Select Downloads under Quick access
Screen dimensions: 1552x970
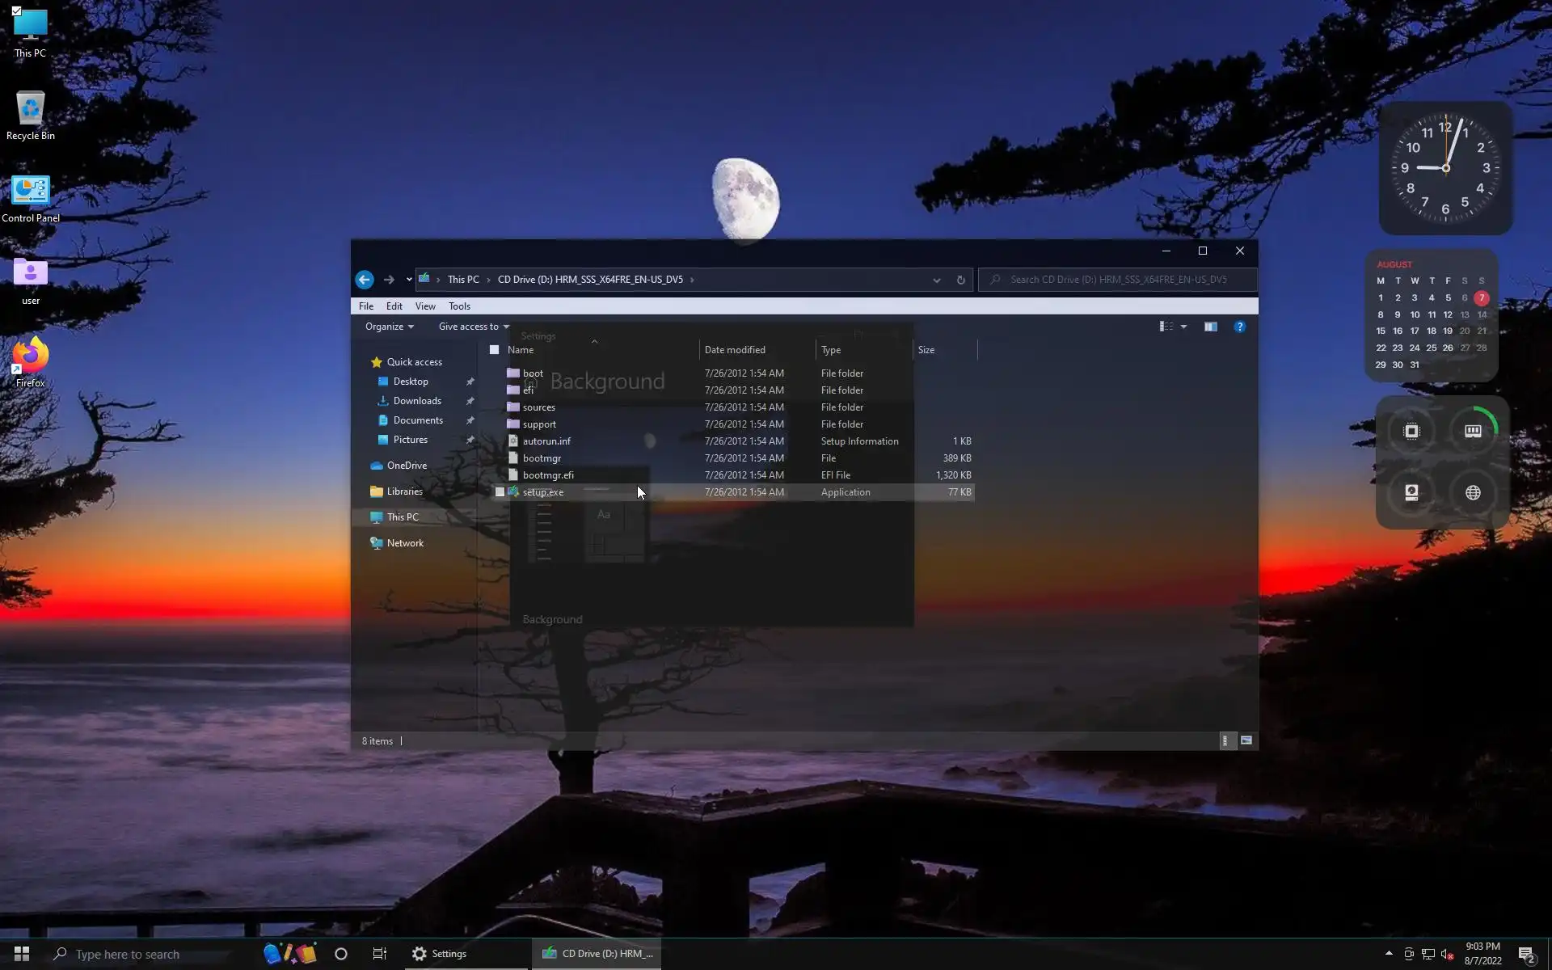click(x=416, y=401)
